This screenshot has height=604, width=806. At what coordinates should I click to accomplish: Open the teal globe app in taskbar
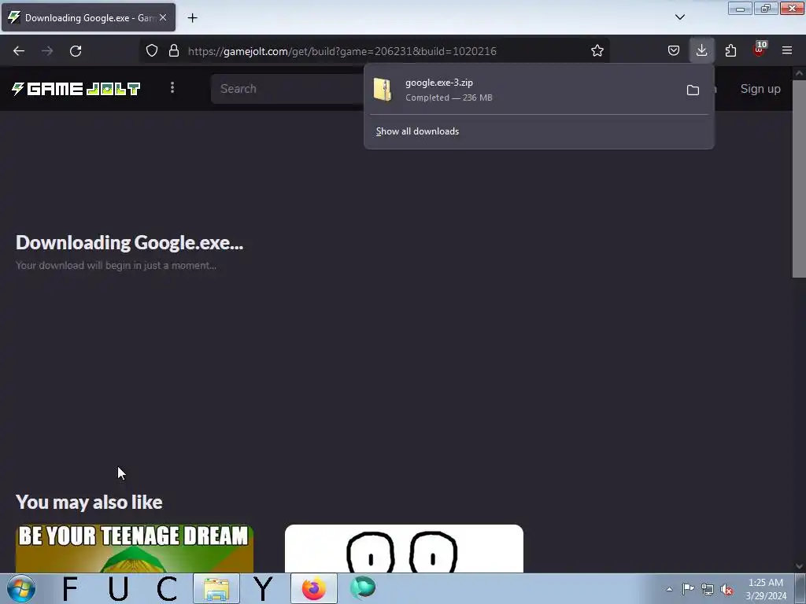362,588
